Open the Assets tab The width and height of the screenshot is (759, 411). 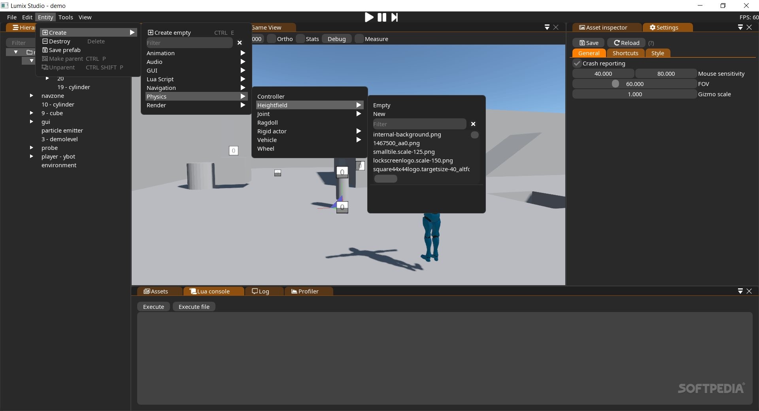(159, 291)
